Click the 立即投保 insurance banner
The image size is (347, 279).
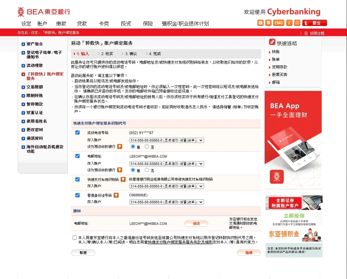click(x=294, y=219)
